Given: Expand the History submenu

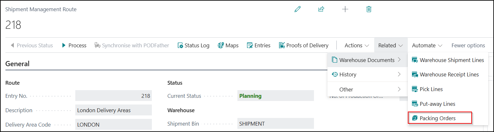Looking at the screenshot, I should (x=366, y=74).
